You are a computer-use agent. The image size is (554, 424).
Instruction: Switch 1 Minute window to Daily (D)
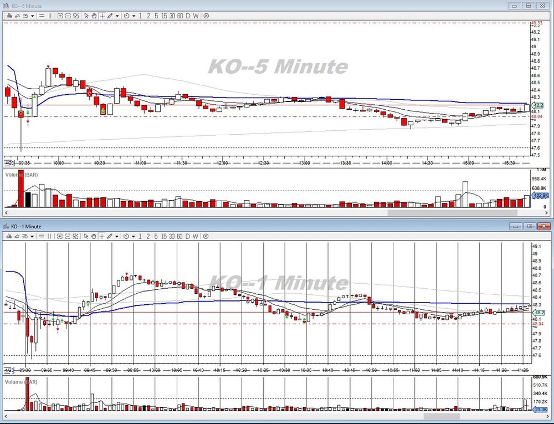coord(188,236)
